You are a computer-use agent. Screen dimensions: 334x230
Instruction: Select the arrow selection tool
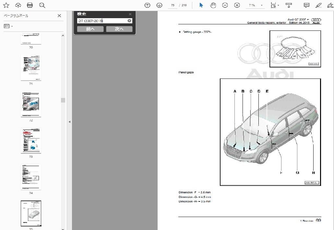tap(201, 5)
